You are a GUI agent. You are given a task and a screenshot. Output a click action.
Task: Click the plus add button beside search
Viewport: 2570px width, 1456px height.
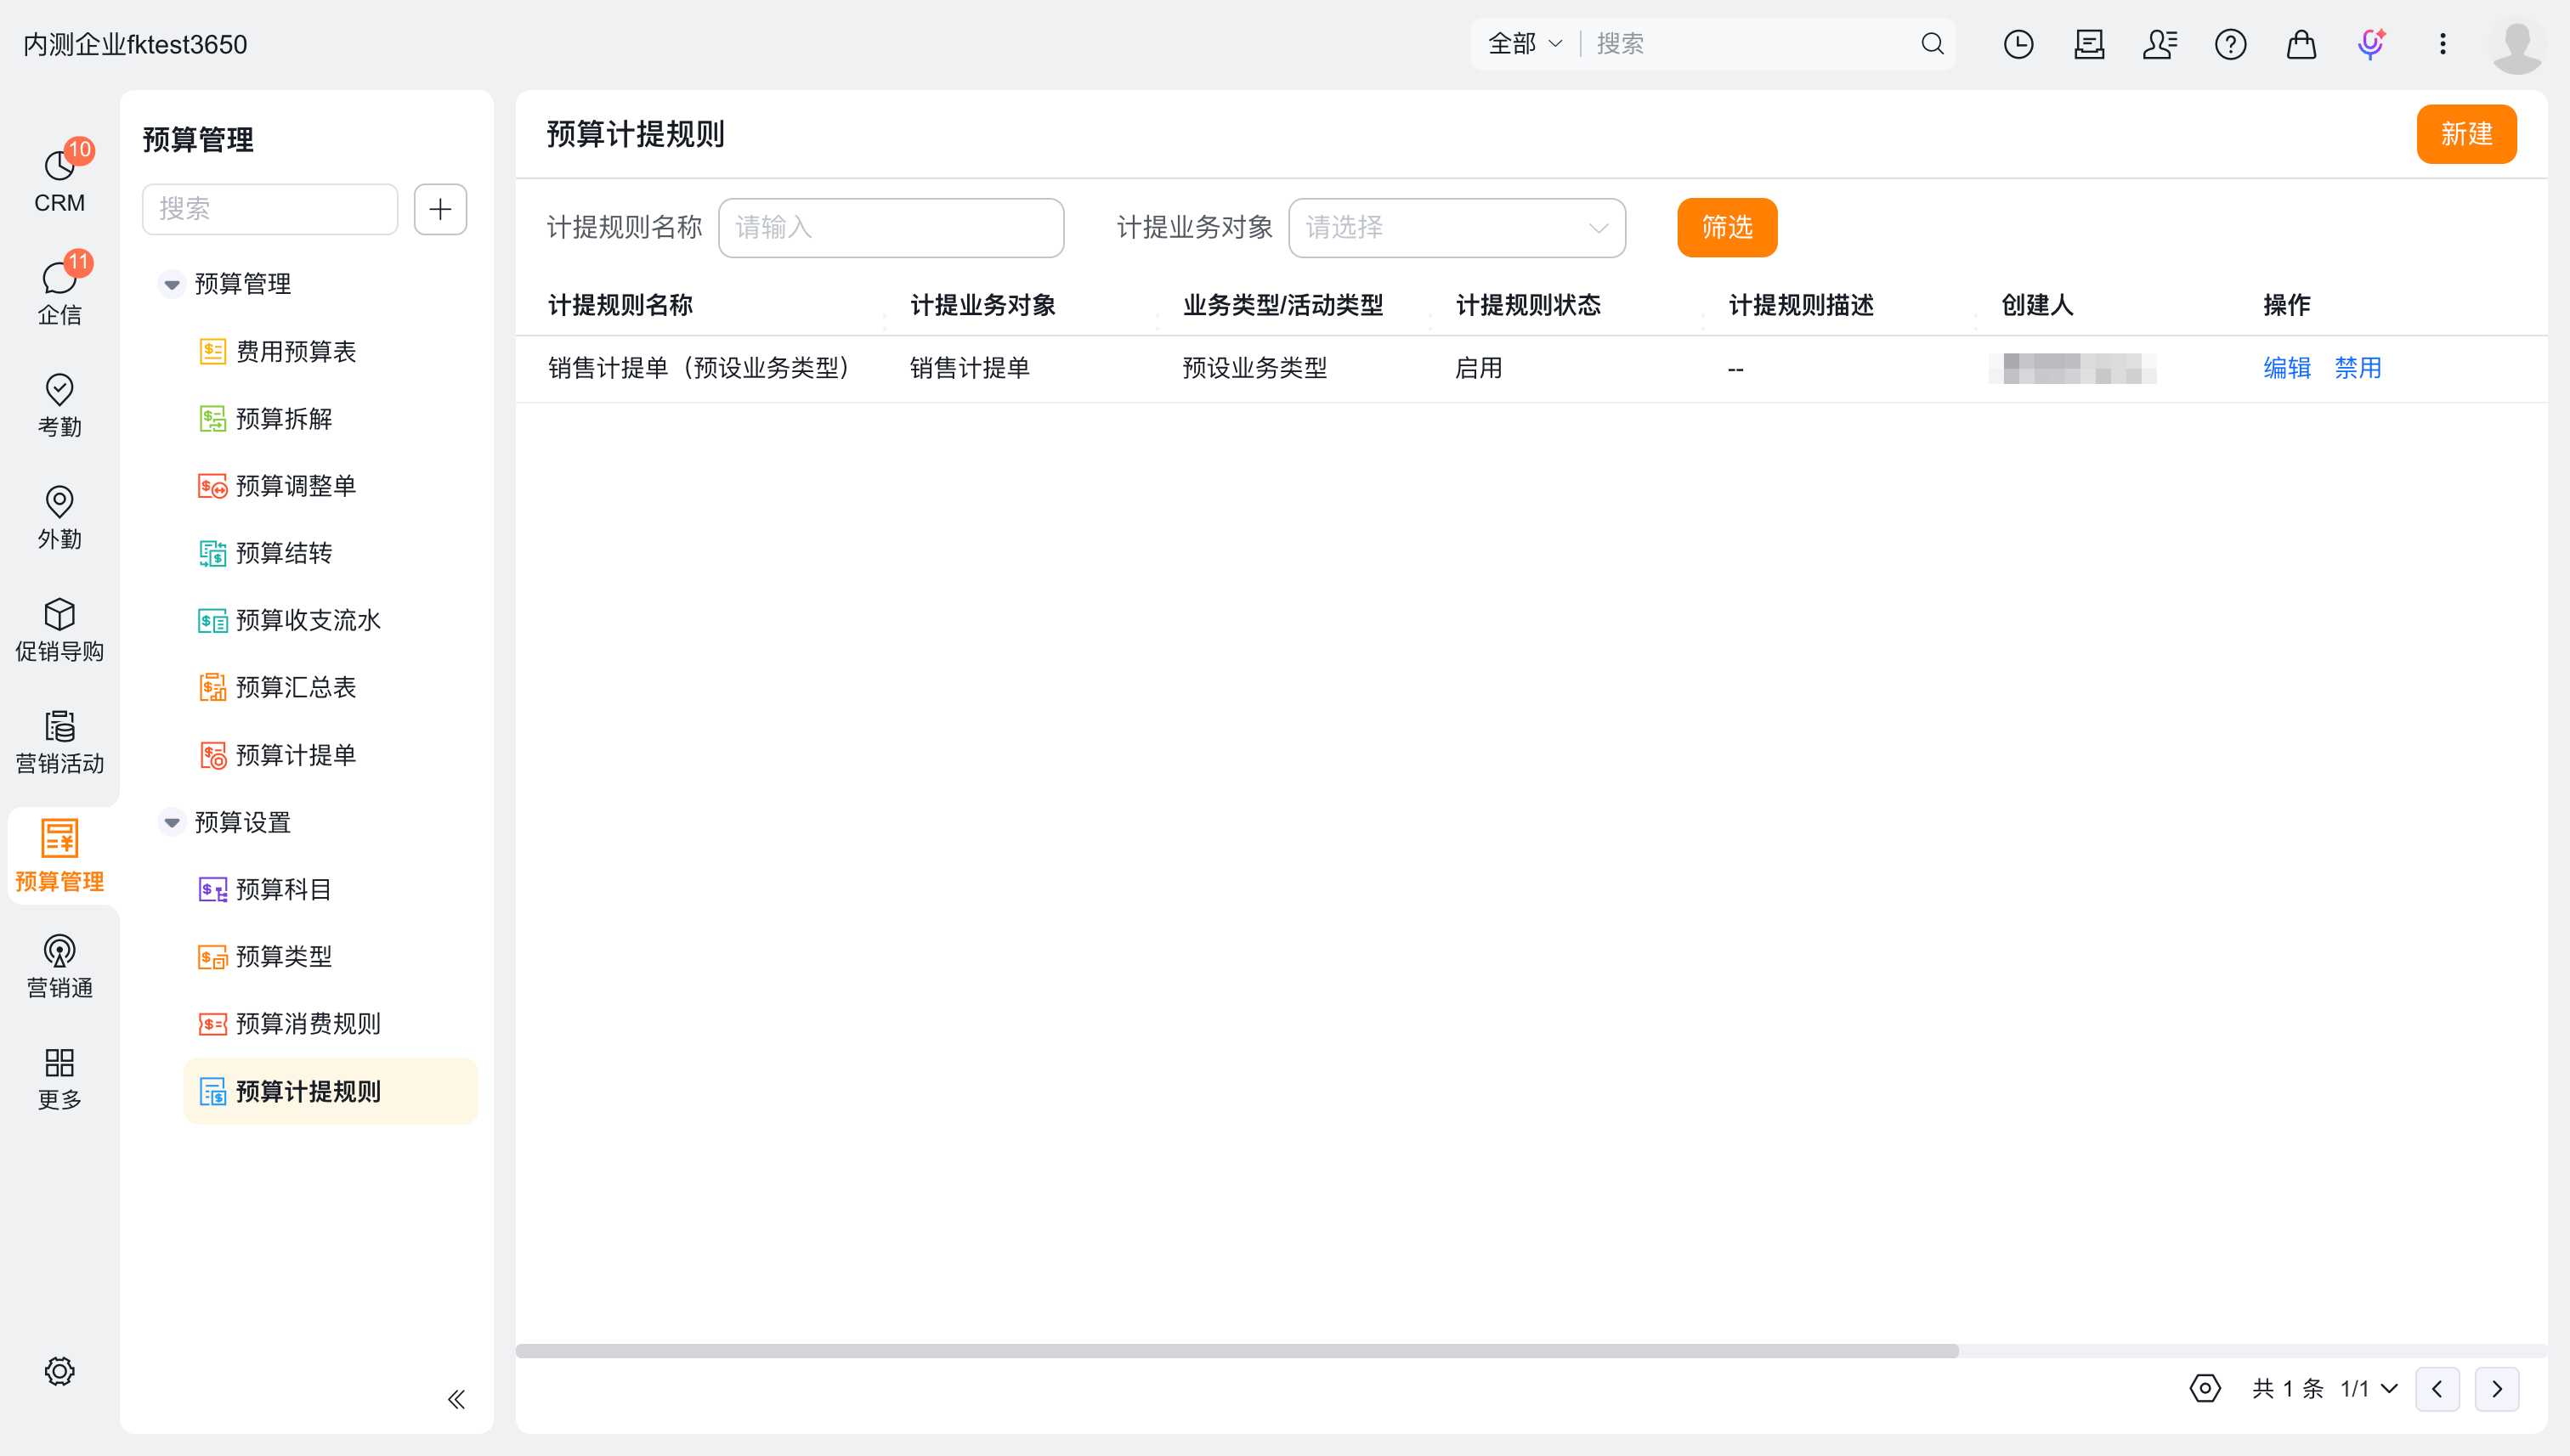(440, 209)
